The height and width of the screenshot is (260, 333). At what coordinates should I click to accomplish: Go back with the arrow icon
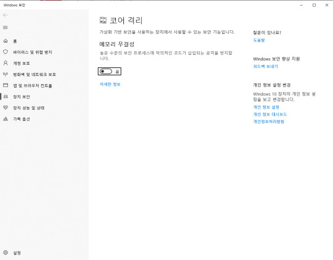click(6, 15)
